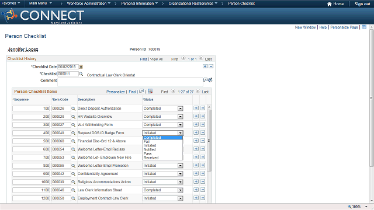Click the Checklist lookup magnifier icon
The width and height of the screenshot is (374, 210).
point(81,74)
